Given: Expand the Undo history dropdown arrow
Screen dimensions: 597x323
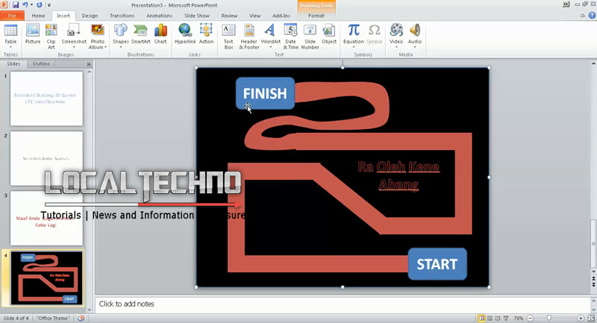Looking at the screenshot, I should click(31, 5).
